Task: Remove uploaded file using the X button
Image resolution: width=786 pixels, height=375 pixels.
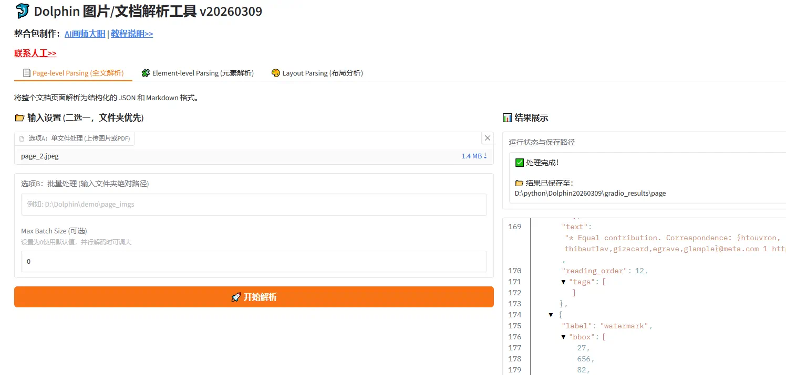Action: [487, 137]
